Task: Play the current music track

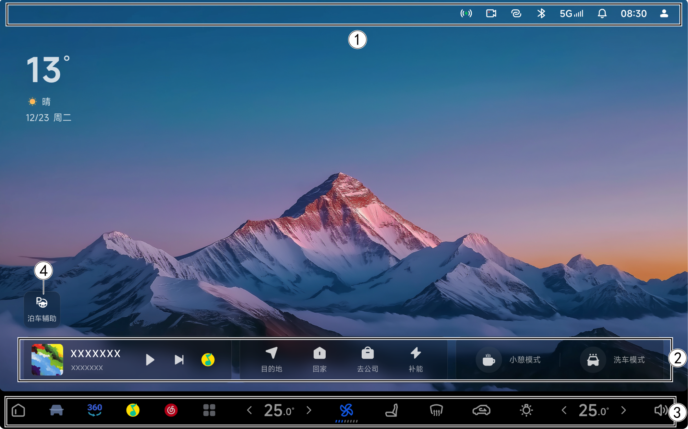Action: pos(150,360)
